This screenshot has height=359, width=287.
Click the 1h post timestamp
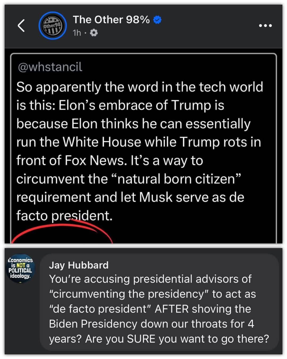(77, 33)
